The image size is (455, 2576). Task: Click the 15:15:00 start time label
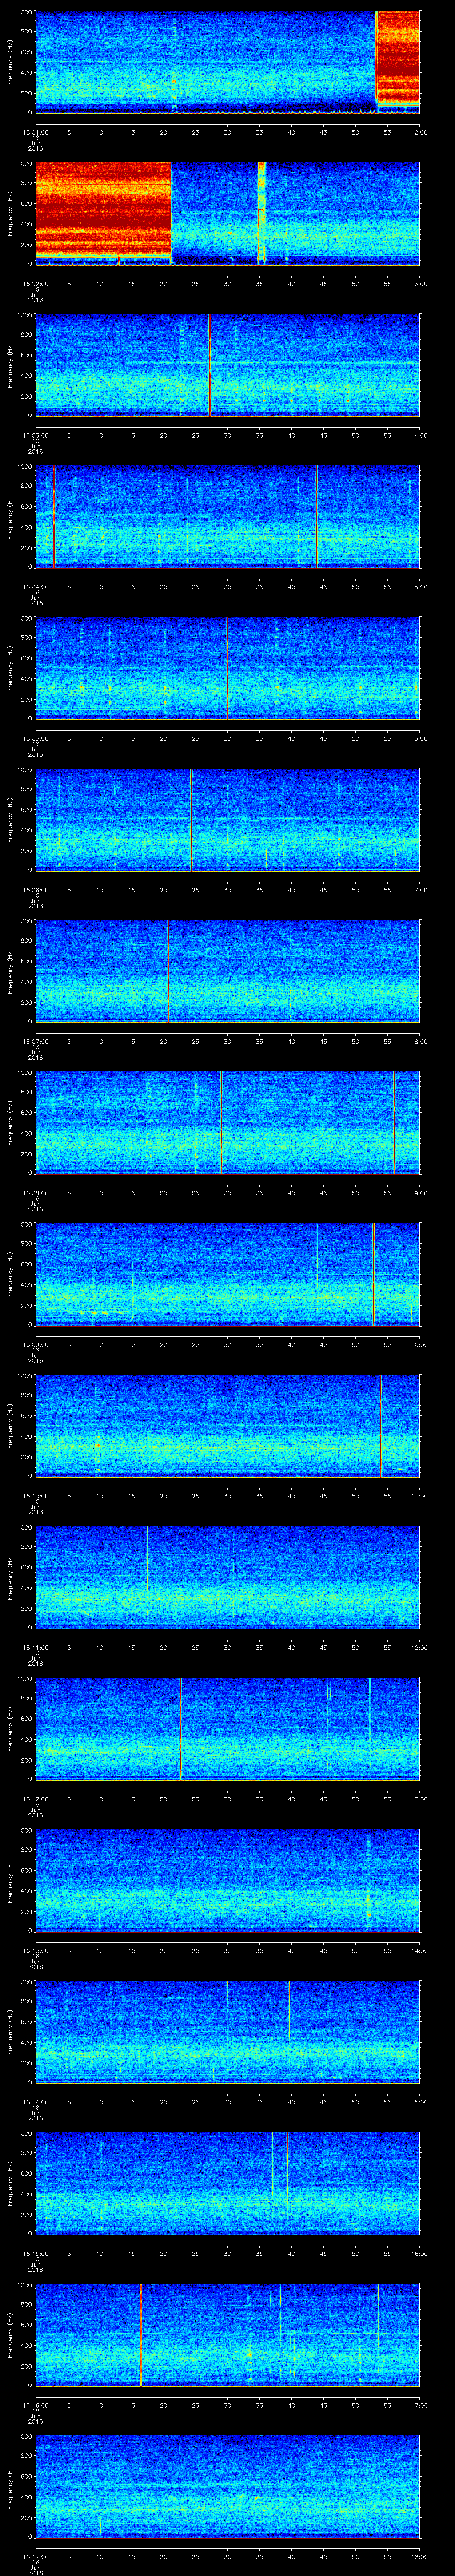[35, 2253]
